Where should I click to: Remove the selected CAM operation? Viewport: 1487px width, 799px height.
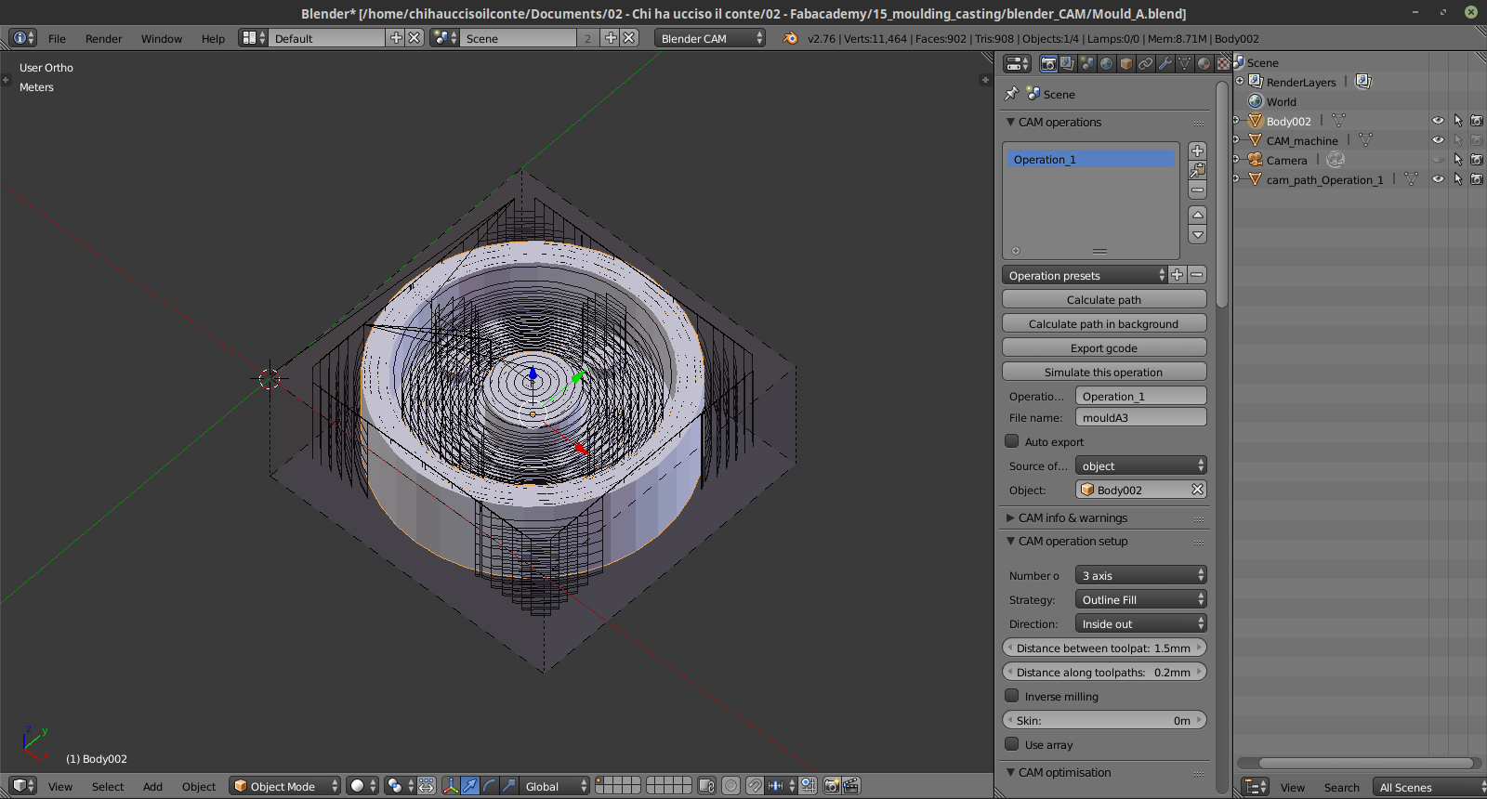click(1198, 190)
